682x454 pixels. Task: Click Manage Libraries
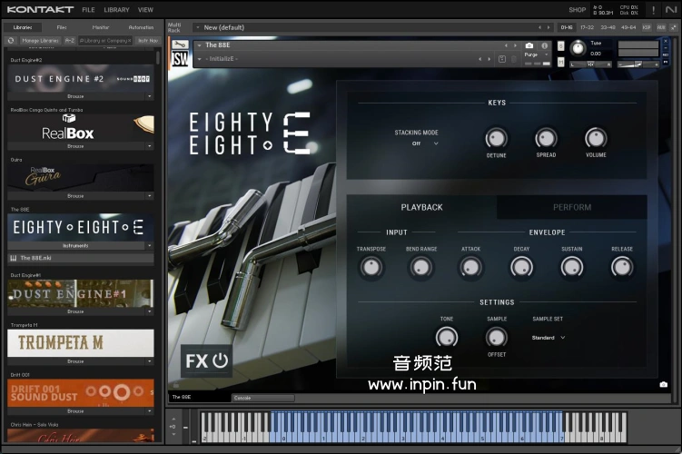40,41
